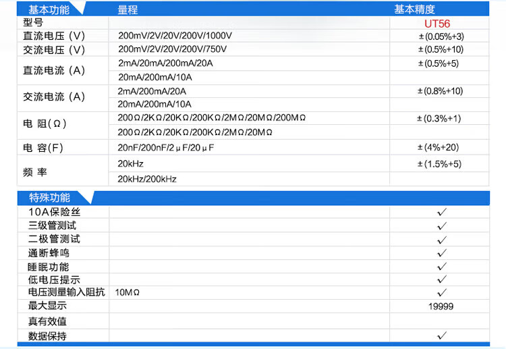Click the checkmark for 10A保险丝
This screenshot has height=349, width=506.
pos(442,212)
